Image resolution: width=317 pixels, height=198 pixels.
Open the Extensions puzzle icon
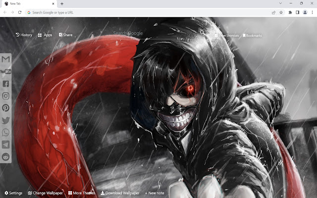tap(290, 12)
